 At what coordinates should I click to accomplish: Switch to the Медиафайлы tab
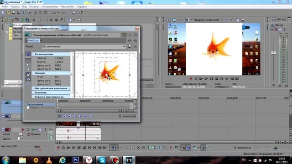12,86
